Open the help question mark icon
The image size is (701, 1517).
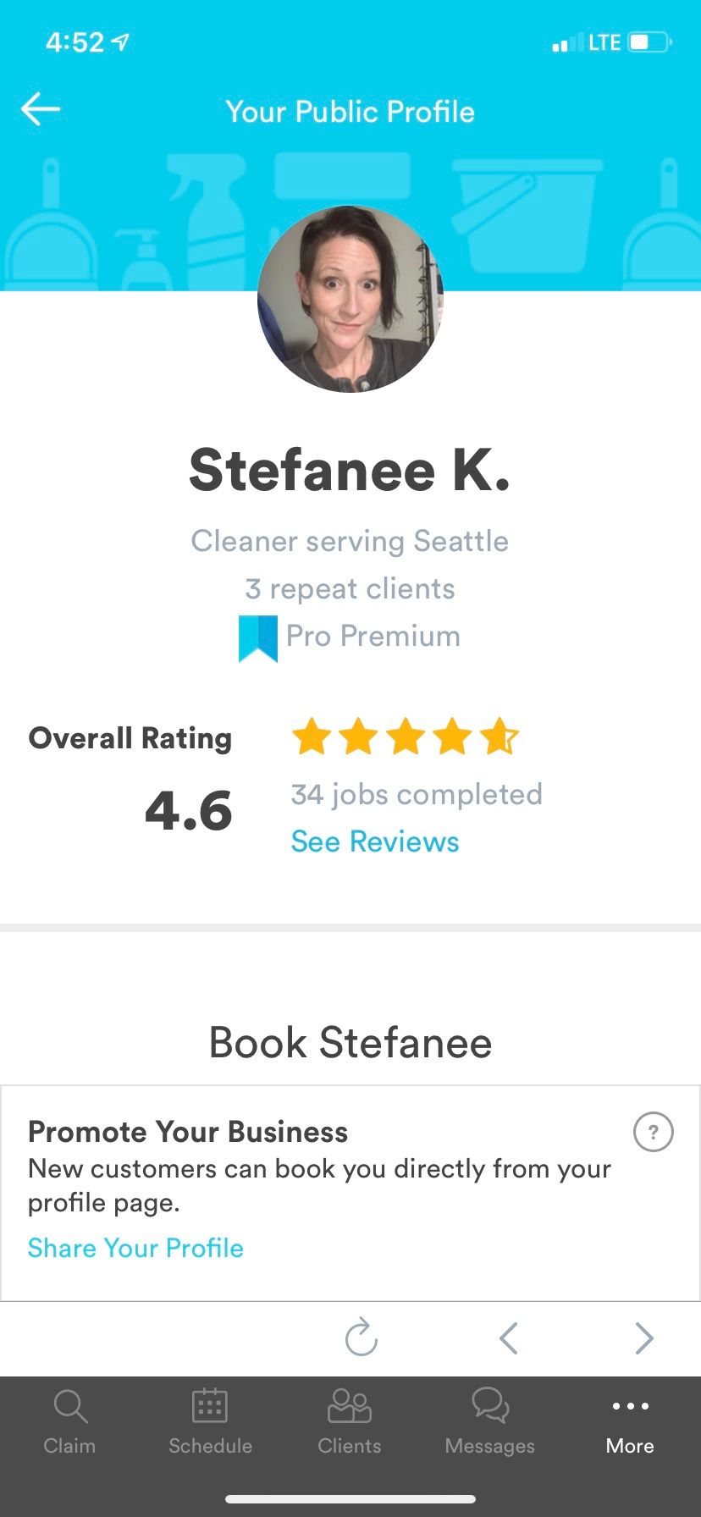tap(653, 1132)
